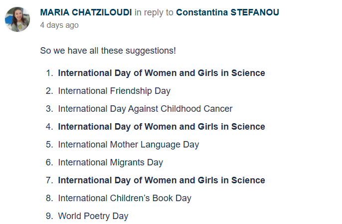Click the list number '2.' marker

point(49,91)
